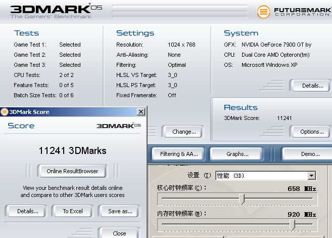
Task: Click the Resolution value 1024 x 768
Action: coord(181,45)
